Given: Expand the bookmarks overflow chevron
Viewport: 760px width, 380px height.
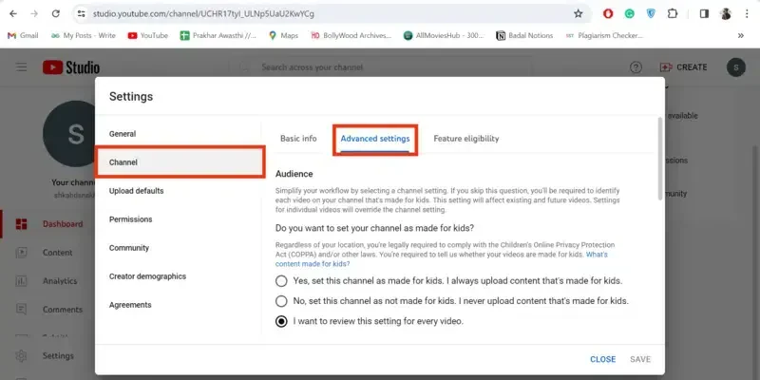Looking at the screenshot, I should 741,35.
